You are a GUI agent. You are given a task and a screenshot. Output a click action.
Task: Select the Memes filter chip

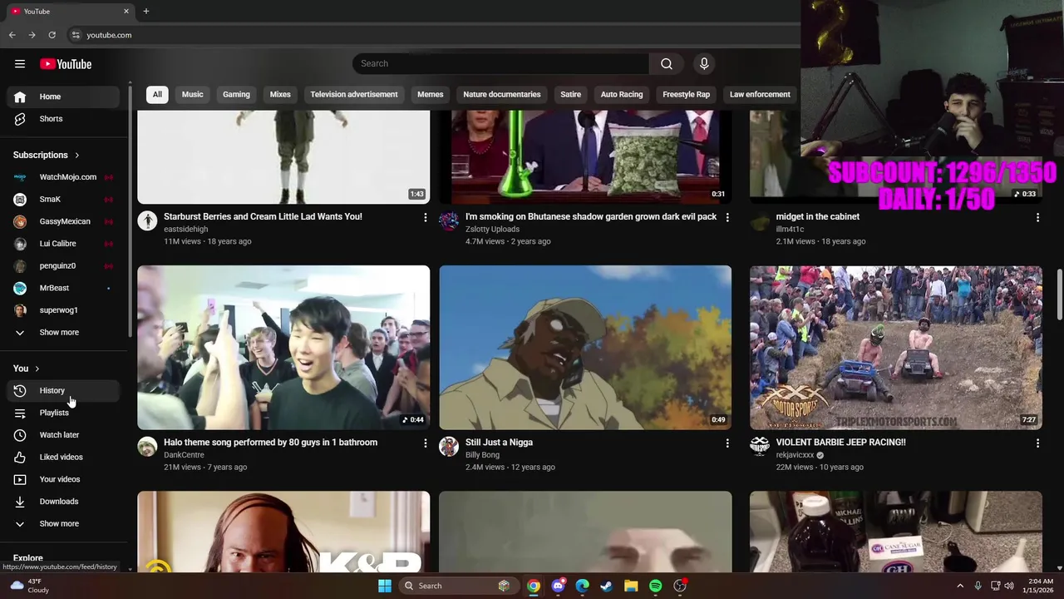430,95
